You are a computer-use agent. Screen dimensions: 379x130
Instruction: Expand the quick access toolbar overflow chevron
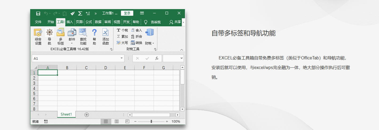click(95, 13)
